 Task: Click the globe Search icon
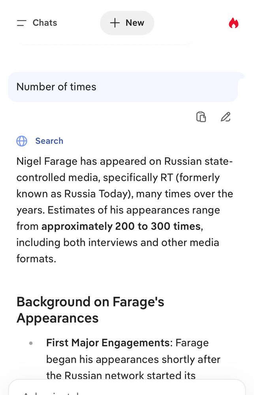point(22,141)
